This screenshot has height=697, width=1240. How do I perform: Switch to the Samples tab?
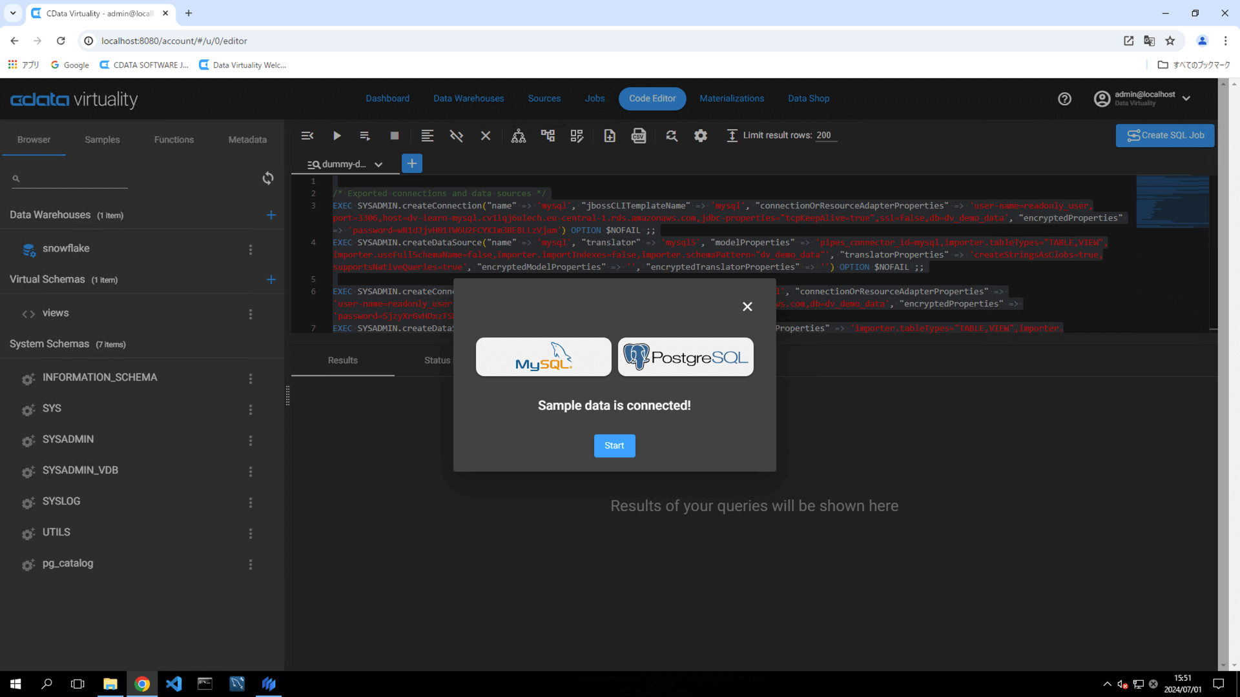coord(102,139)
